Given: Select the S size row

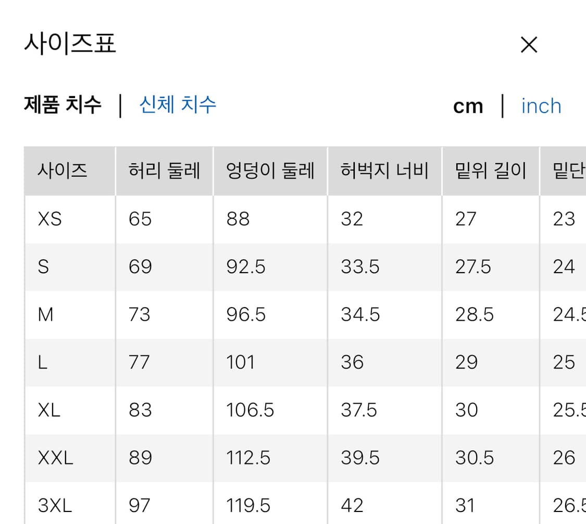Looking at the screenshot, I should pos(45,266).
